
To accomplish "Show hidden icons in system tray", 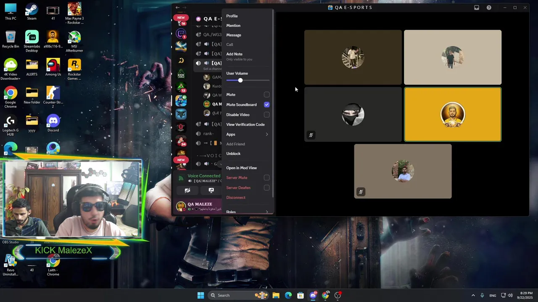I will (473, 295).
